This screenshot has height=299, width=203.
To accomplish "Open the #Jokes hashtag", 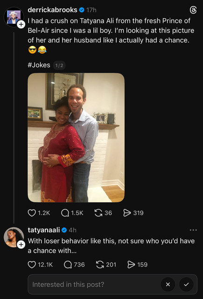I will (39, 65).
